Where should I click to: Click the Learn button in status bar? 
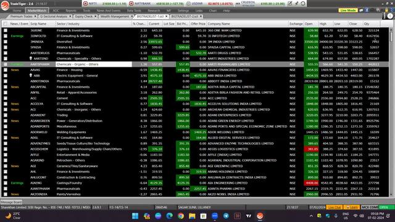pos(352,207)
